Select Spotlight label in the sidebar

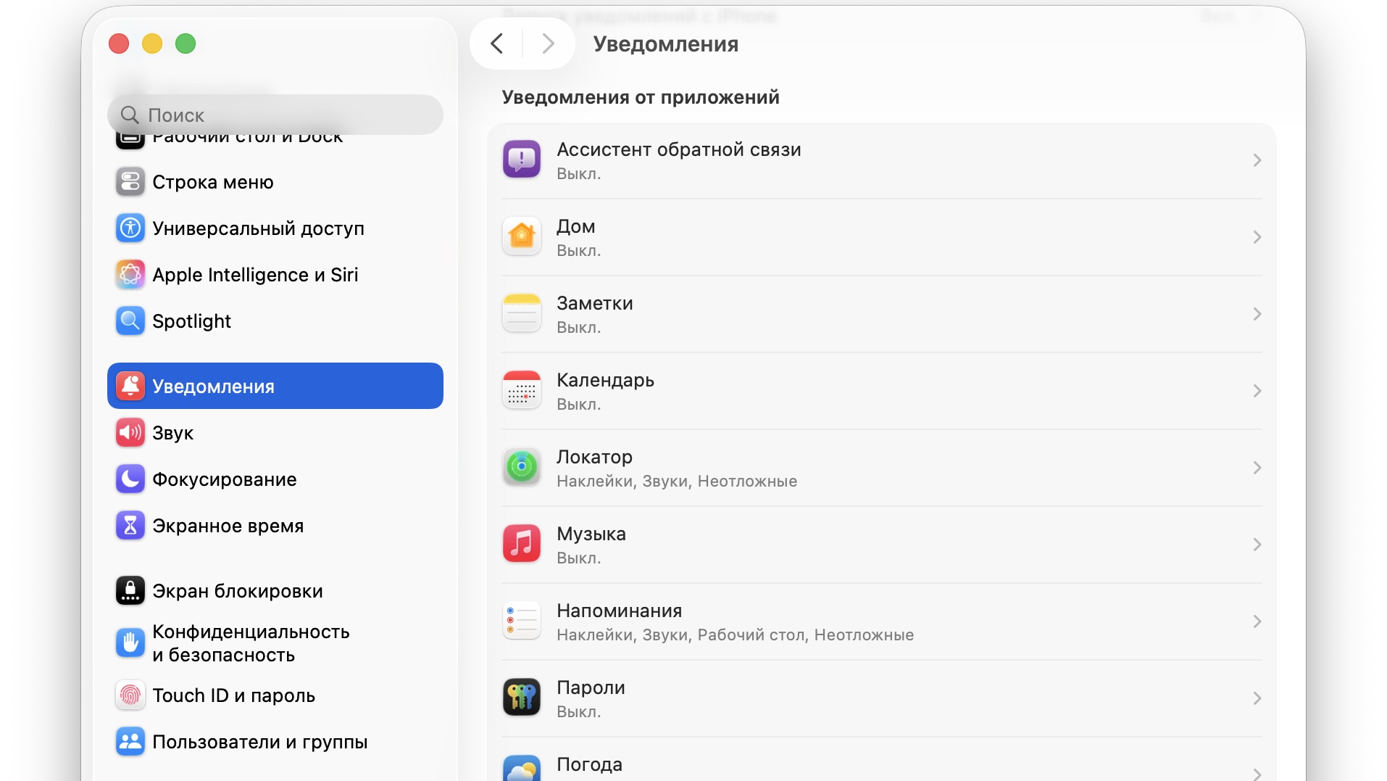(191, 321)
